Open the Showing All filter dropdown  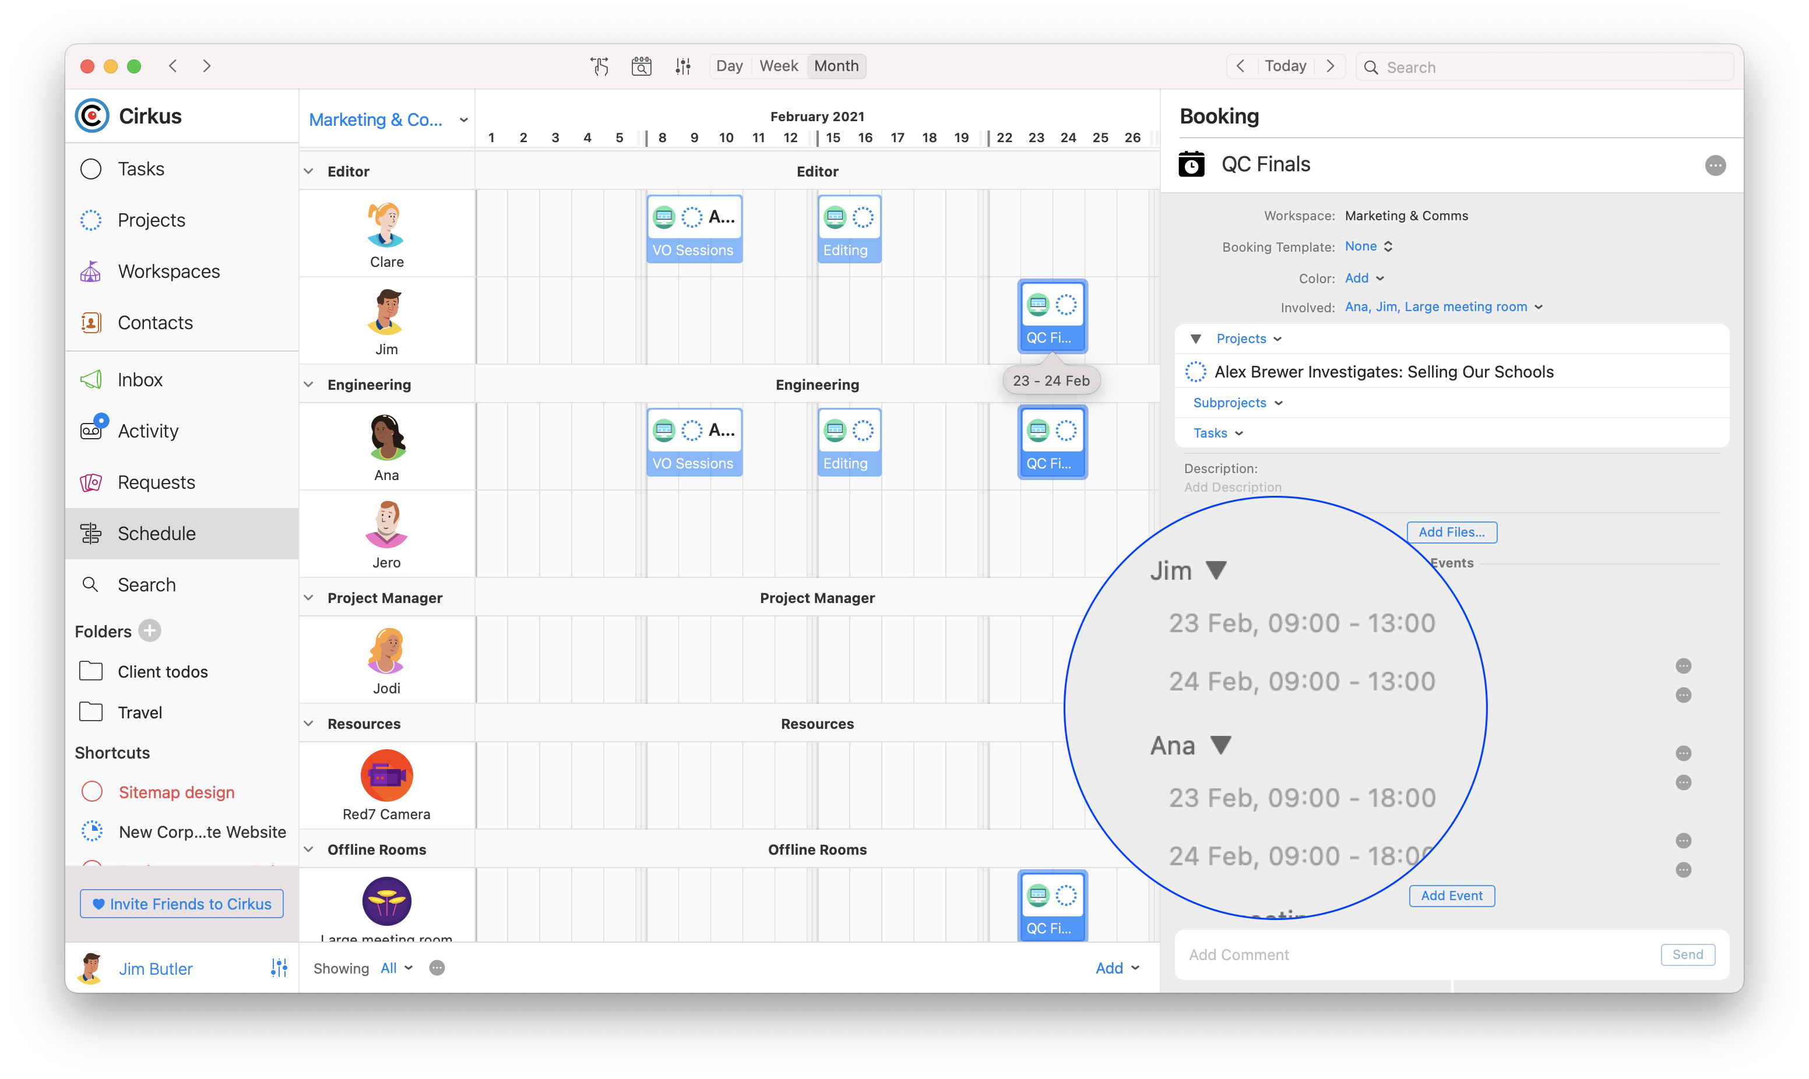(397, 968)
